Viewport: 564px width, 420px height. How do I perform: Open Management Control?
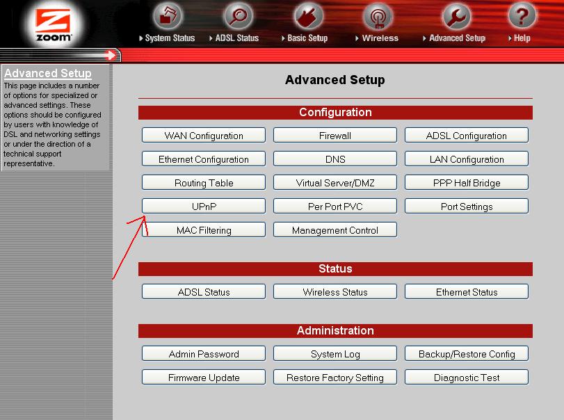(335, 229)
